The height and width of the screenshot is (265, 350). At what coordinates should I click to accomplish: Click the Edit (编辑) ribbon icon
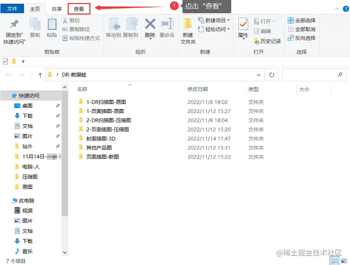pos(256,31)
